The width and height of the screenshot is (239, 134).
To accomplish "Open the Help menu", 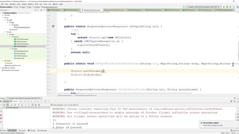I will pos(61,4).
